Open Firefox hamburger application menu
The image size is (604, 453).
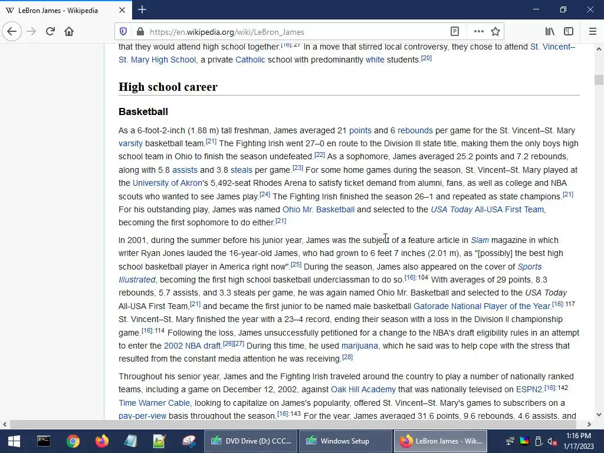point(593,32)
